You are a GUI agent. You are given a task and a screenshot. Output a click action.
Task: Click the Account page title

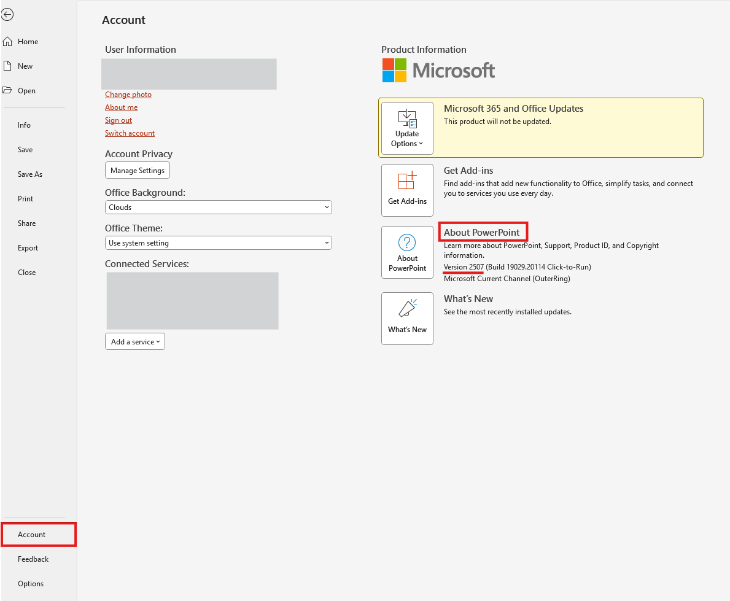tap(124, 20)
